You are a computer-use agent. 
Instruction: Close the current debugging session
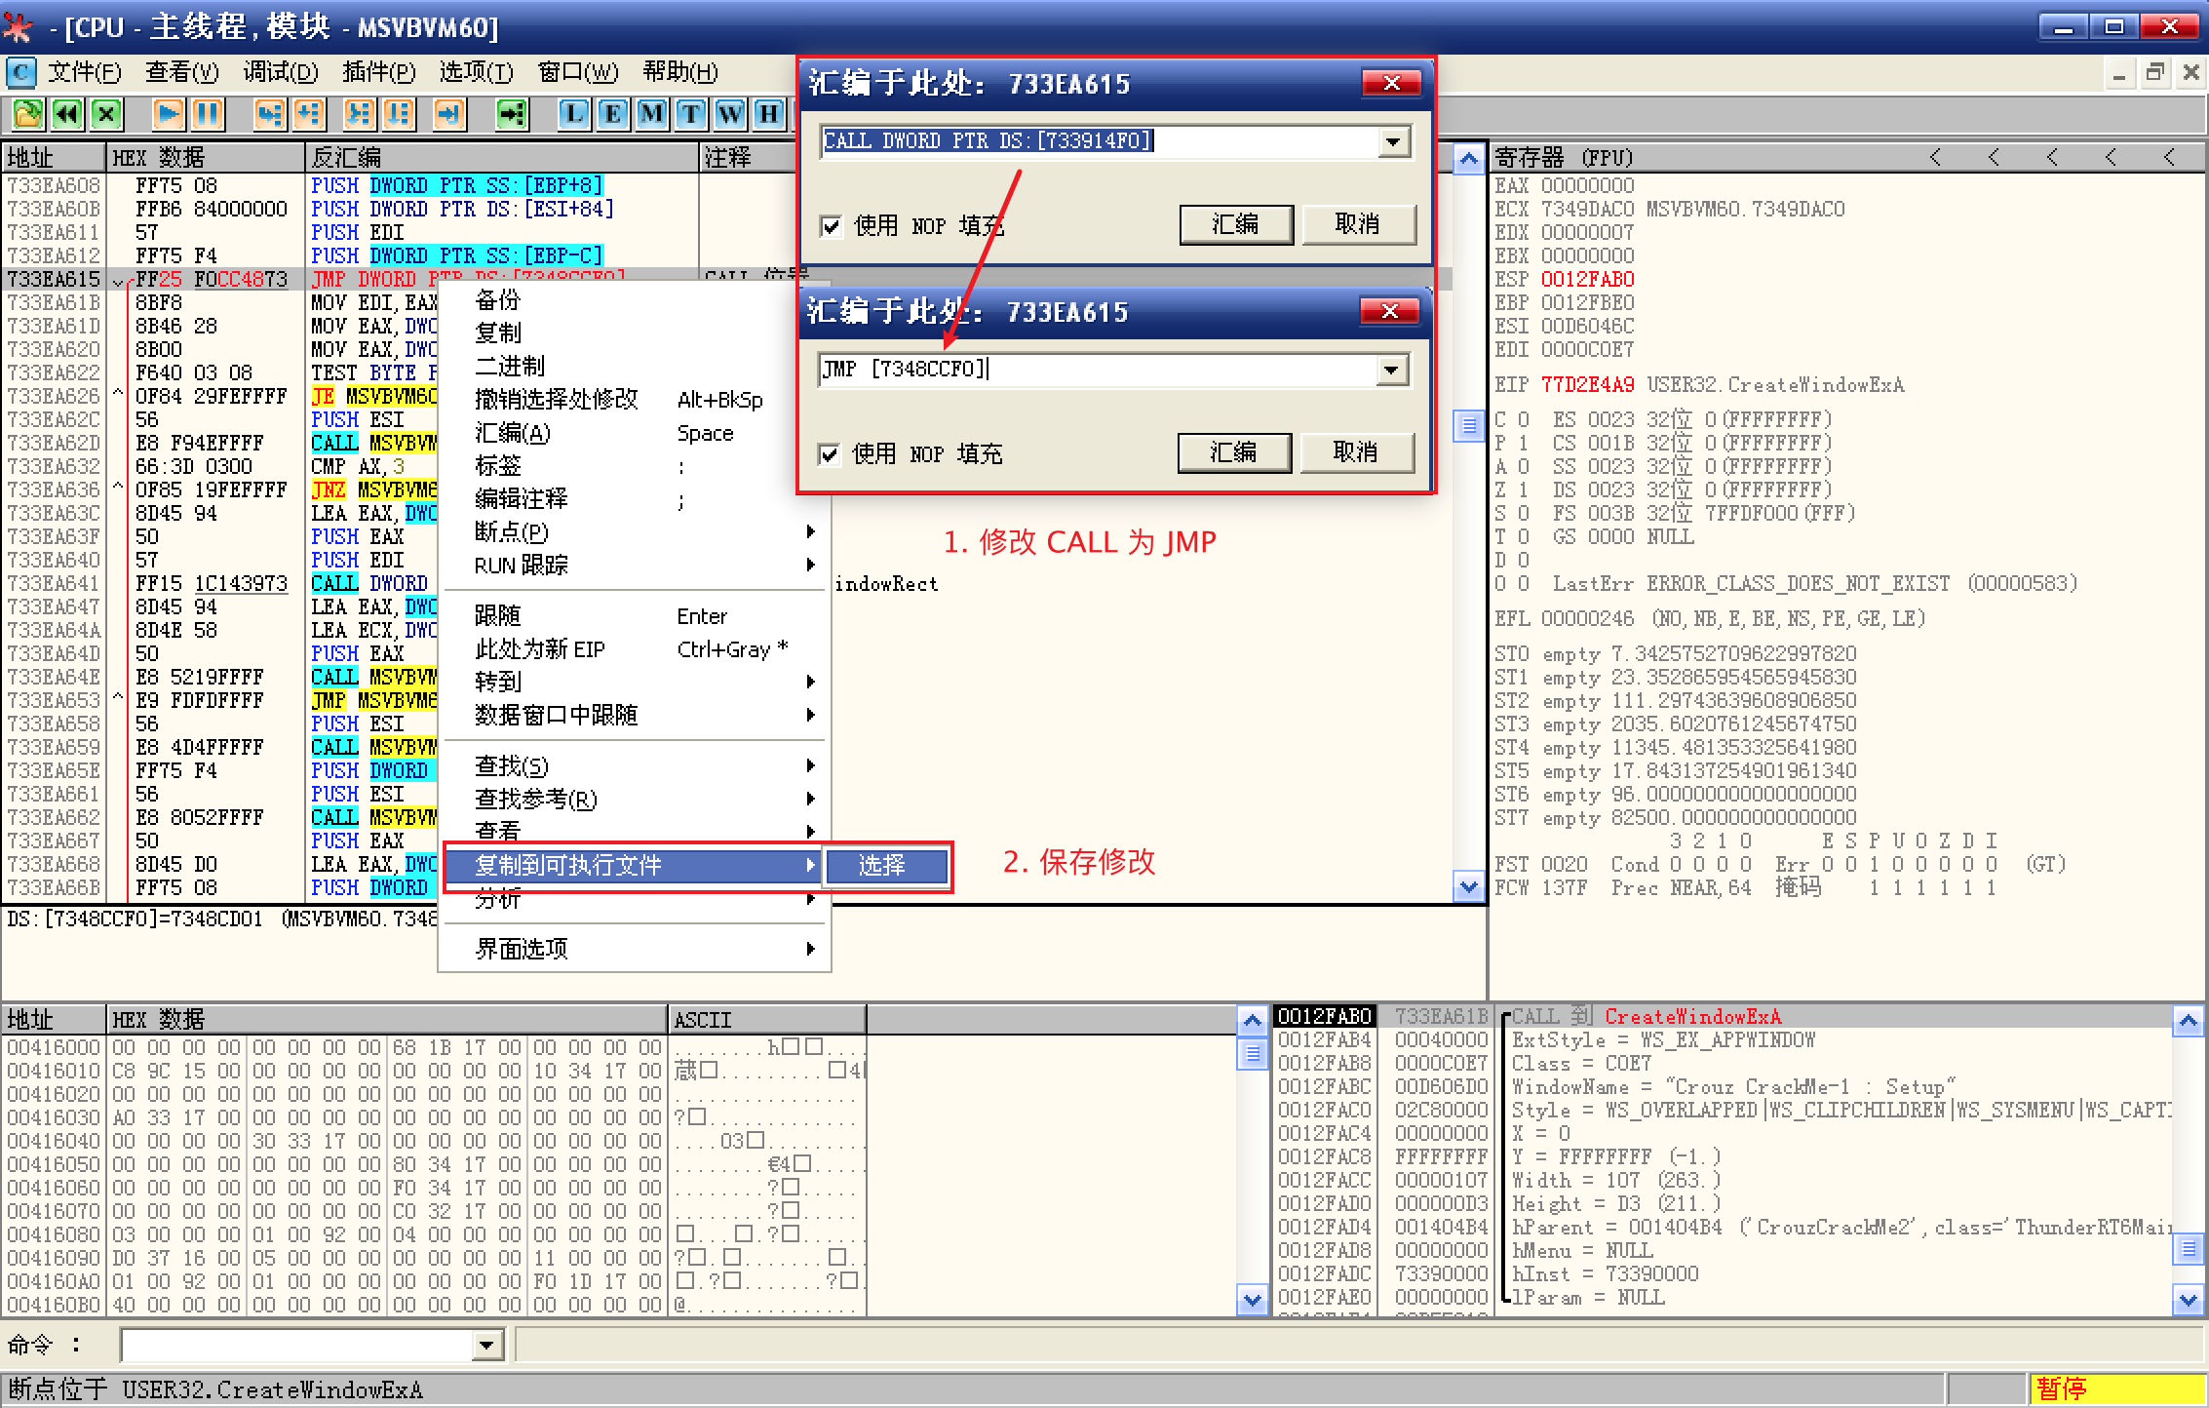(x=105, y=114)
